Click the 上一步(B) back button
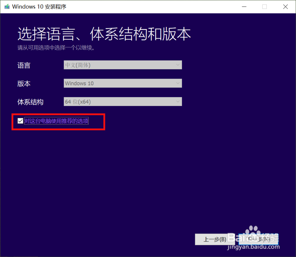This screenshot has width=296, height=257. (x=215, y=239)
